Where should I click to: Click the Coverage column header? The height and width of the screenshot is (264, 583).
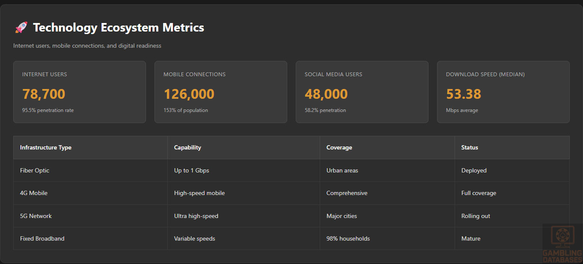click(x=339, y=148)
